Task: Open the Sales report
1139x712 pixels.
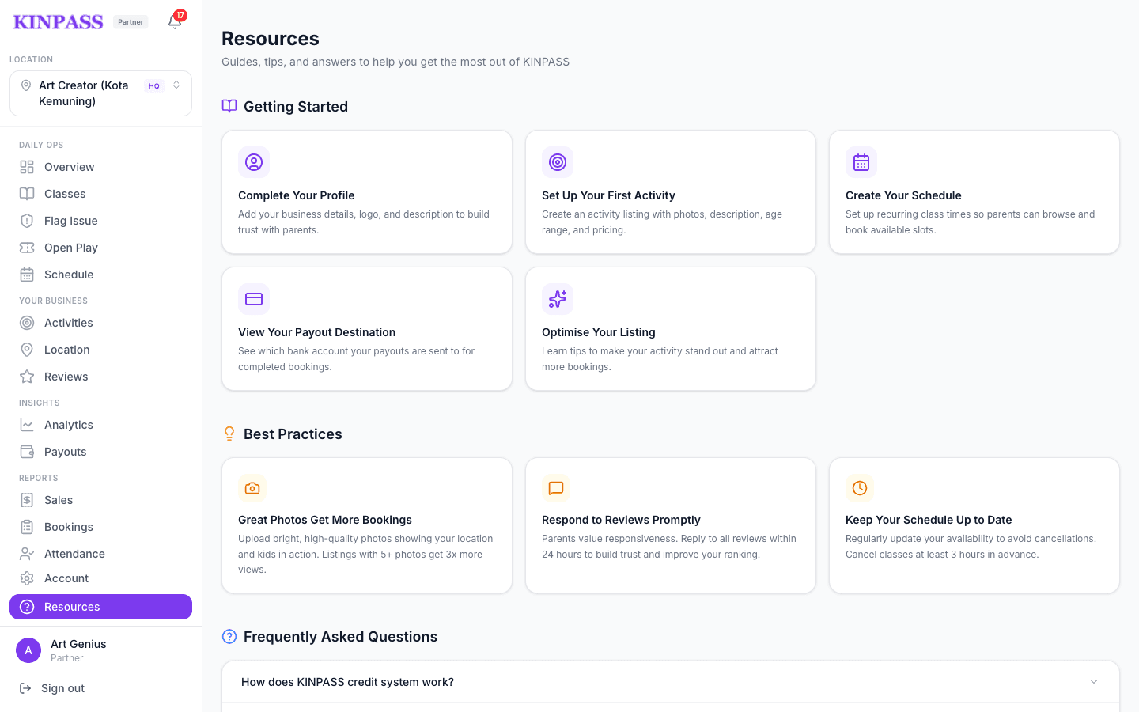Action: point(100,500)
